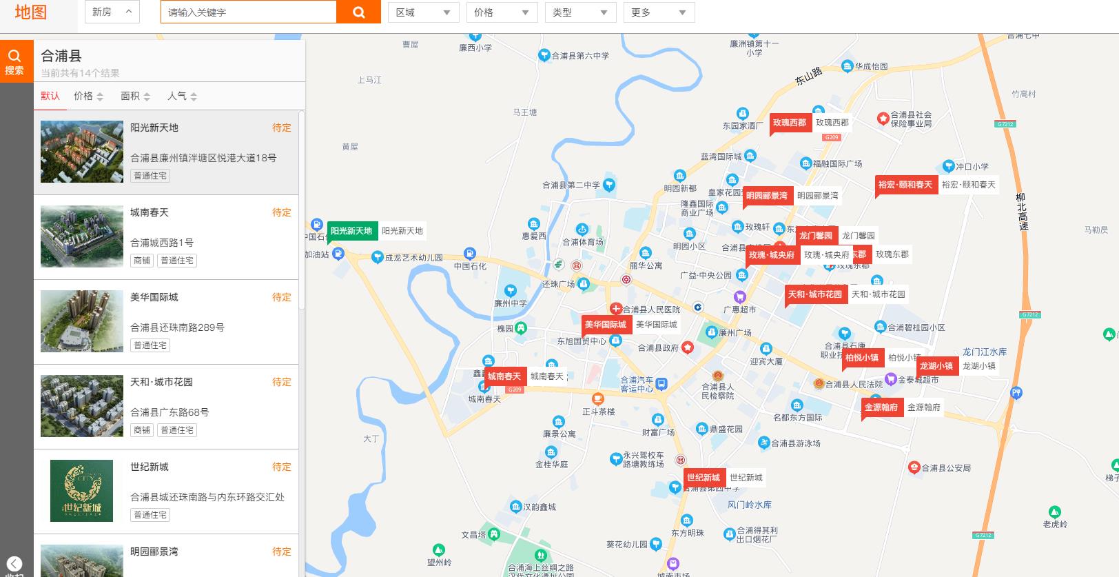The height and width of the screenshot is (577, 1119).
Task: Collapse sidebar with left arrow circle
Action: [x=14, y=563]
